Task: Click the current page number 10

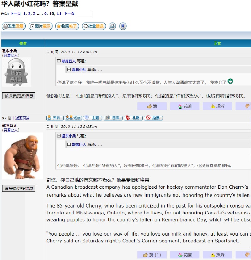Action: [x=52, y=14]
